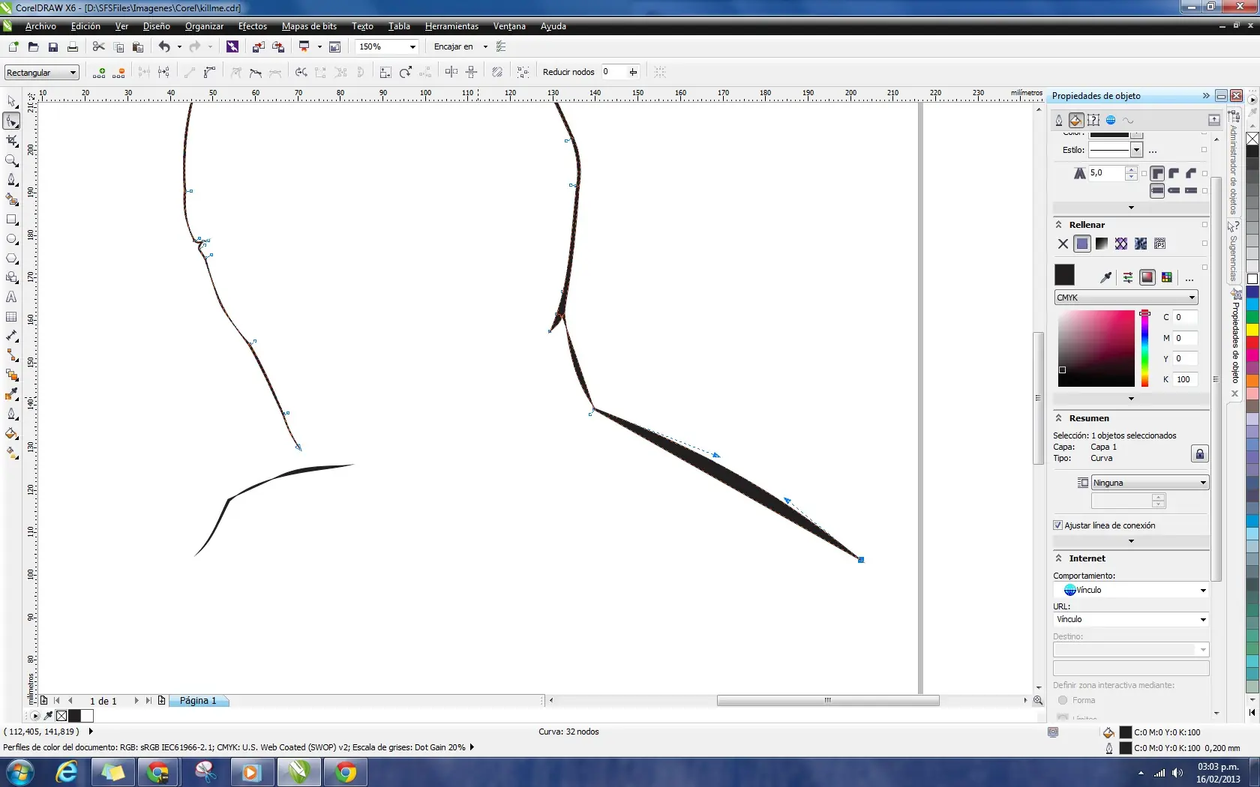This screenshot has height=787, width=1260.
Task: Select the Pick tool arrow
Action: pyautogui.click(x=11, y=101)
